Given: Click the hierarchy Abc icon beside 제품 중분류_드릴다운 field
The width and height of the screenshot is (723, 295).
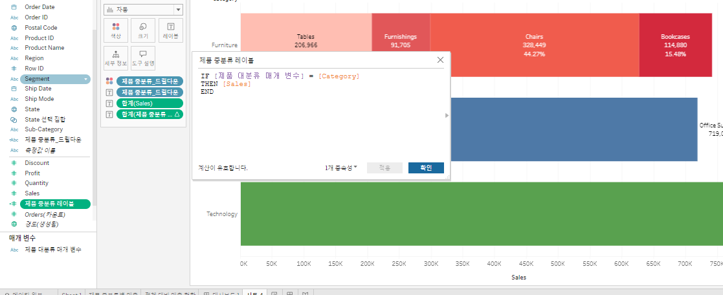Looking at the screenshot, I should 14,140.
